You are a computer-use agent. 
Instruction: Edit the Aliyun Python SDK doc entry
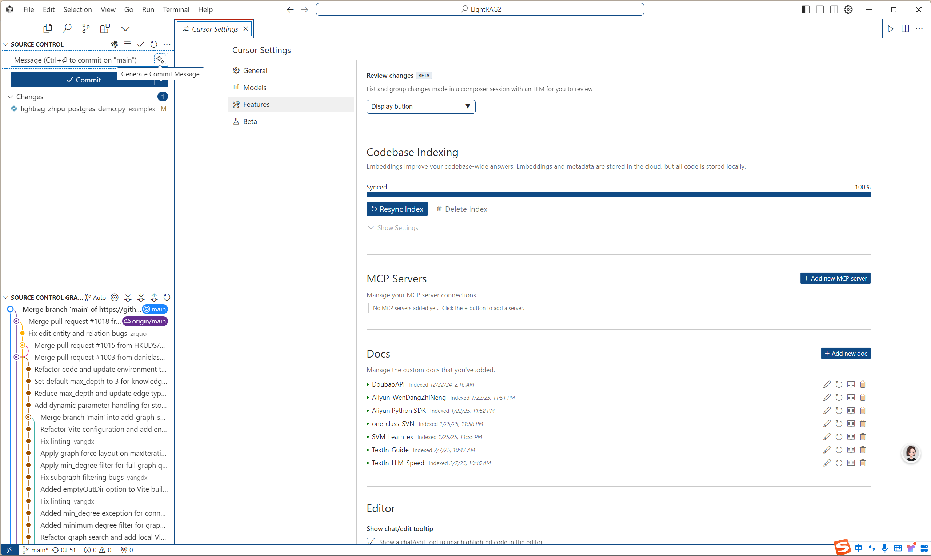coord(827,411)
